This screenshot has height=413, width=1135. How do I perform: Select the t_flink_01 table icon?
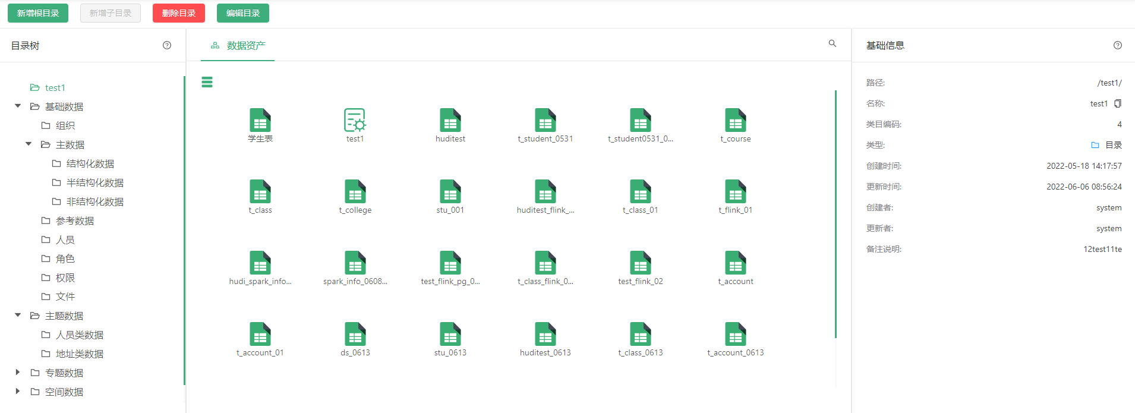click(x=736, y=191)
